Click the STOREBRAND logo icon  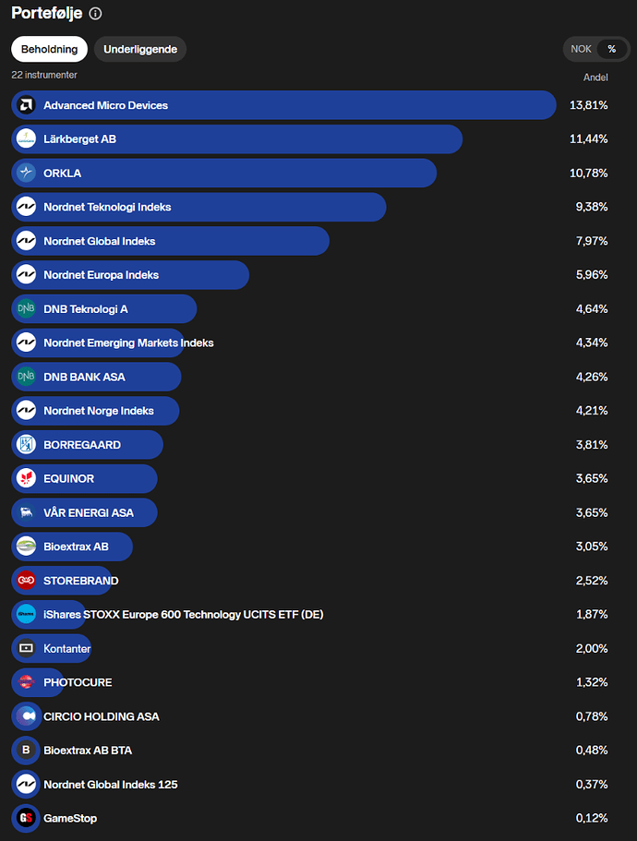(x=26, y=581)
